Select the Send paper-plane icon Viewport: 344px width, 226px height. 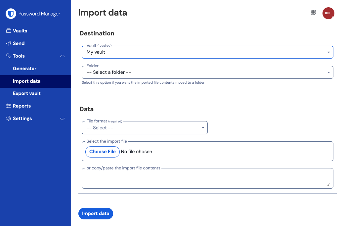point(9,43)
